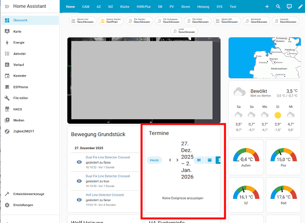Click the Küche Garten Geöffnet chip

111,21
